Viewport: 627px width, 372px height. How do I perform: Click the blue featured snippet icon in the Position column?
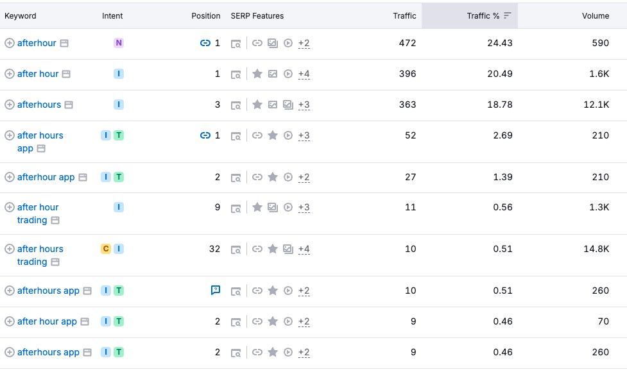[216, 291]
